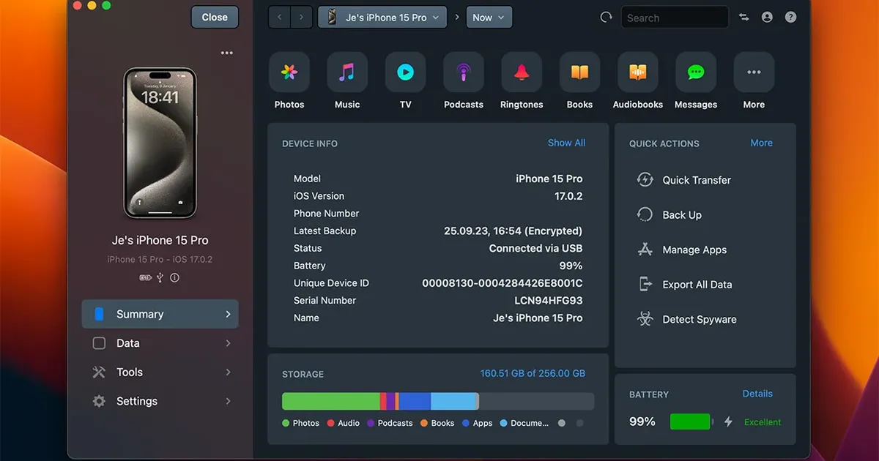
Task: Click the Unique Device ID value 00008130-0004284426E8001C
Action: pos(502,283)
